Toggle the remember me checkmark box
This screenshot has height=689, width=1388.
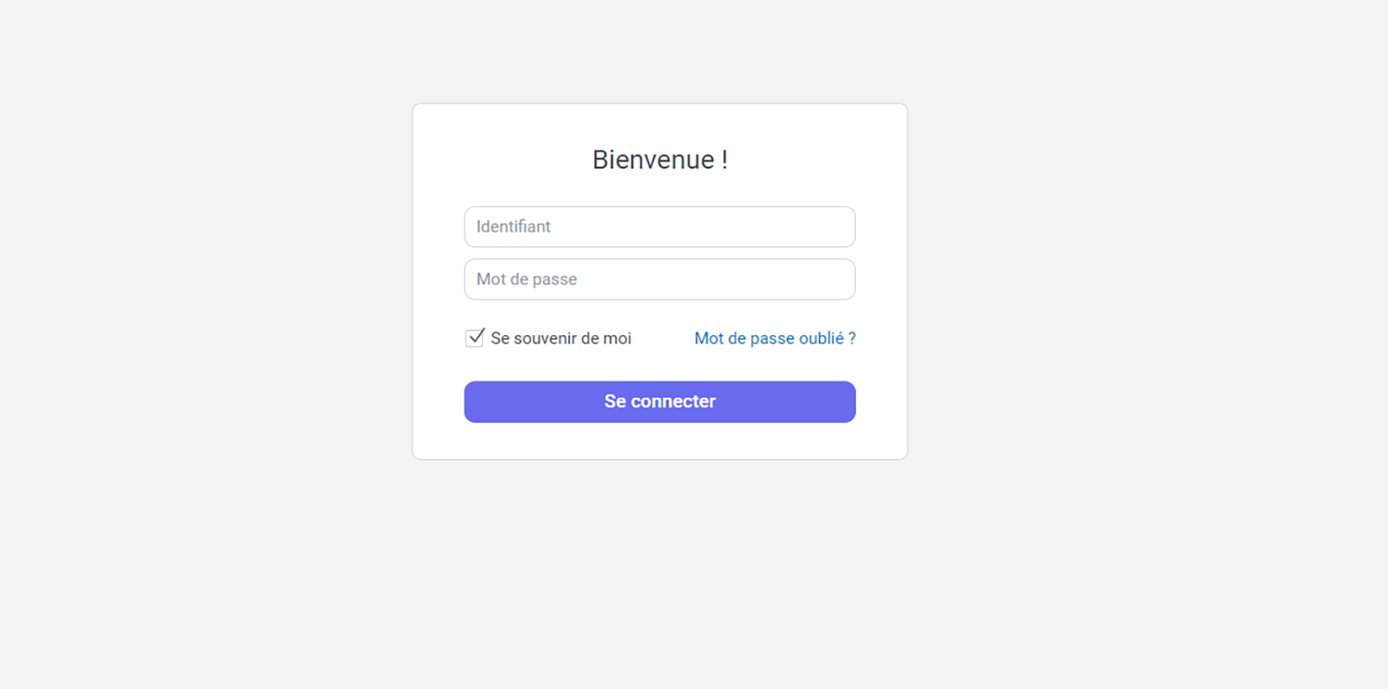click(474, 338)
